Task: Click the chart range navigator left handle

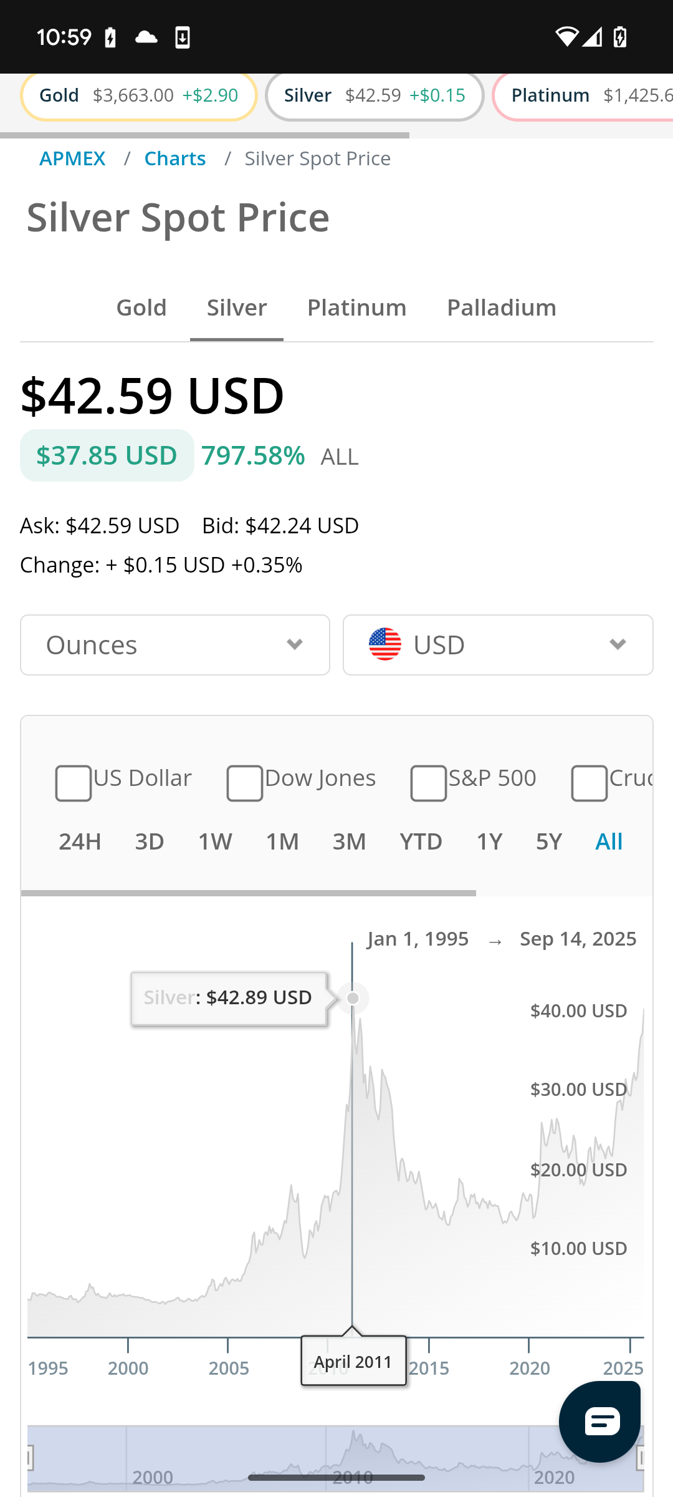Action: (29, 1458)
